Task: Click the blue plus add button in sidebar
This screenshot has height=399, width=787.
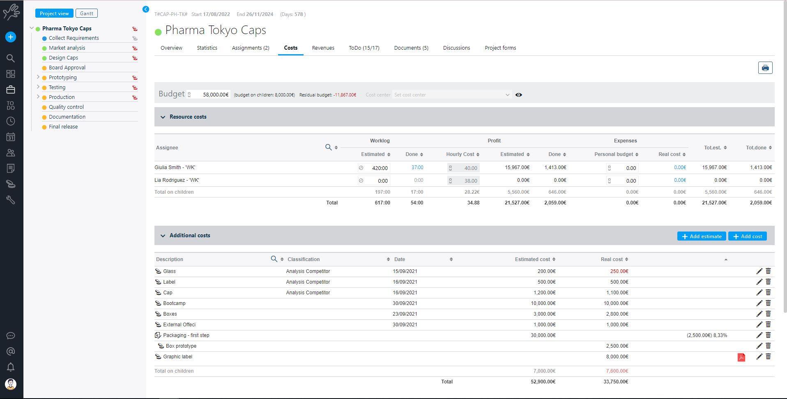Action: (11, 37)
